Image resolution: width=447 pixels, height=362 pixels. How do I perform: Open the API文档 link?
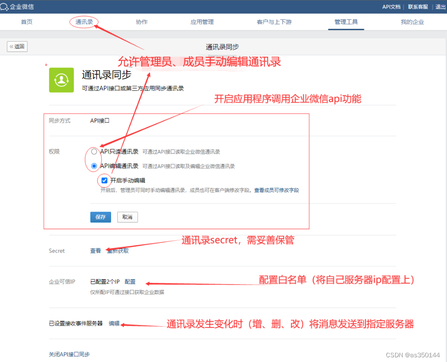(x=391, y=7)
